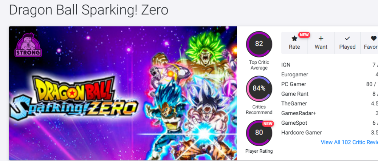Open the Game Rant review entry
Viewport: 378px width, 161px height.
pyautogui.click(x=295, y=94)
